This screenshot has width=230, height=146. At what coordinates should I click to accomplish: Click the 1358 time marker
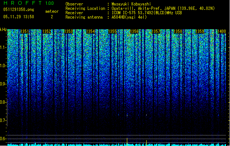[178, 31]
